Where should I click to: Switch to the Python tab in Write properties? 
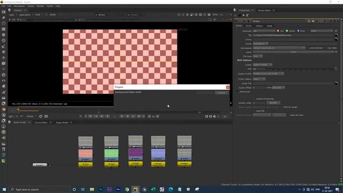point(259,26)
